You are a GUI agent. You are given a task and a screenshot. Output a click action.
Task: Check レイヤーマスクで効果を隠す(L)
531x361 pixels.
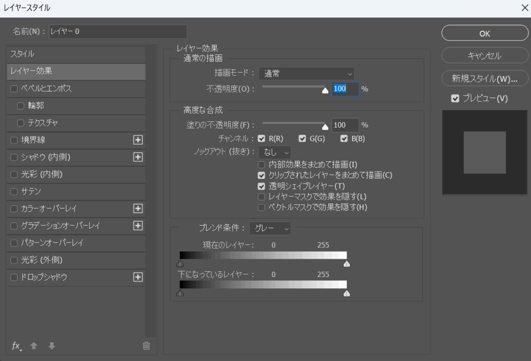point(261,197)
